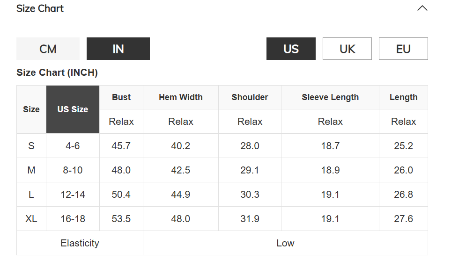Click the Bust column header
The width and height of the screenshot is (451, 267).
121,97
